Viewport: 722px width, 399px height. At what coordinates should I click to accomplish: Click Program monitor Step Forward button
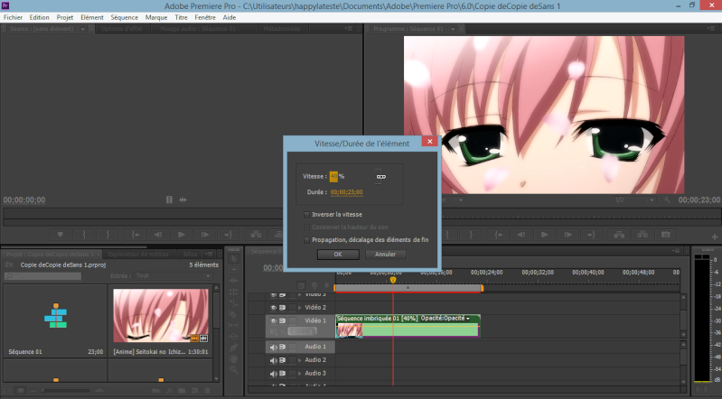point(568,235)
